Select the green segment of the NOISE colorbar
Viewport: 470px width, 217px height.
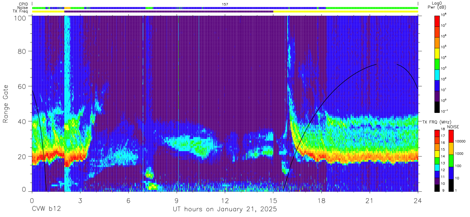(x=450, y=160)
